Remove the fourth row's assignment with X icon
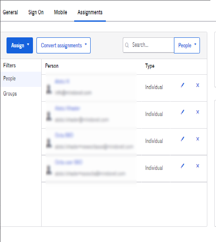 [198, 166]
